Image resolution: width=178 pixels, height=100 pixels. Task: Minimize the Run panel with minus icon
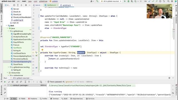[x=173, y=78]
